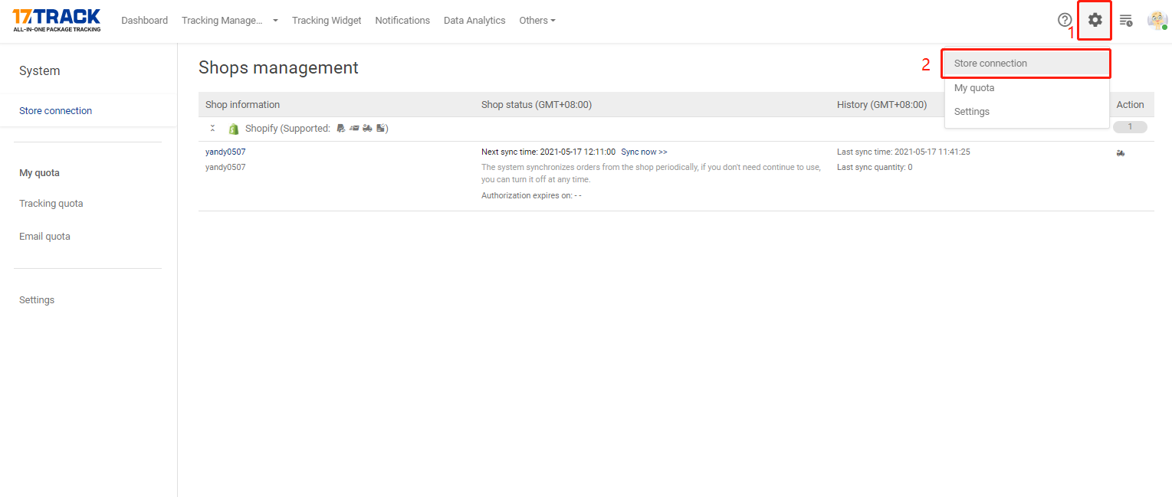Click the Last sync time text

pyautogui.click(x=904, y=152)
